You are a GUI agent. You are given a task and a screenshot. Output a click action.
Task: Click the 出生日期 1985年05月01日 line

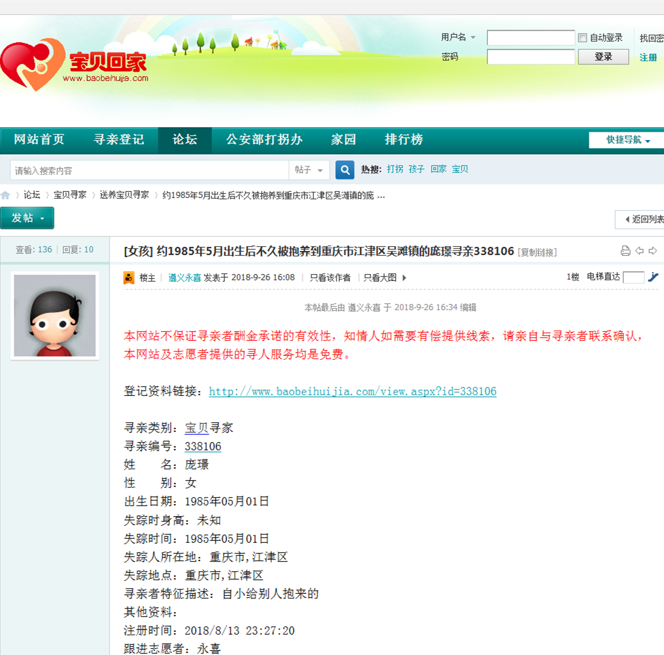click(196, 502)
